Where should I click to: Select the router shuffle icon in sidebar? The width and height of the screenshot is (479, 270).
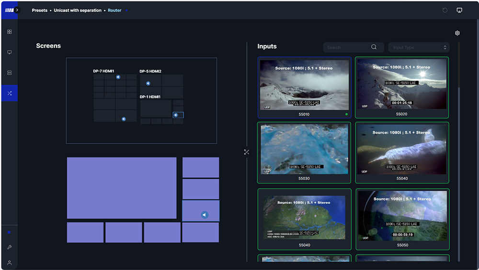9,93
